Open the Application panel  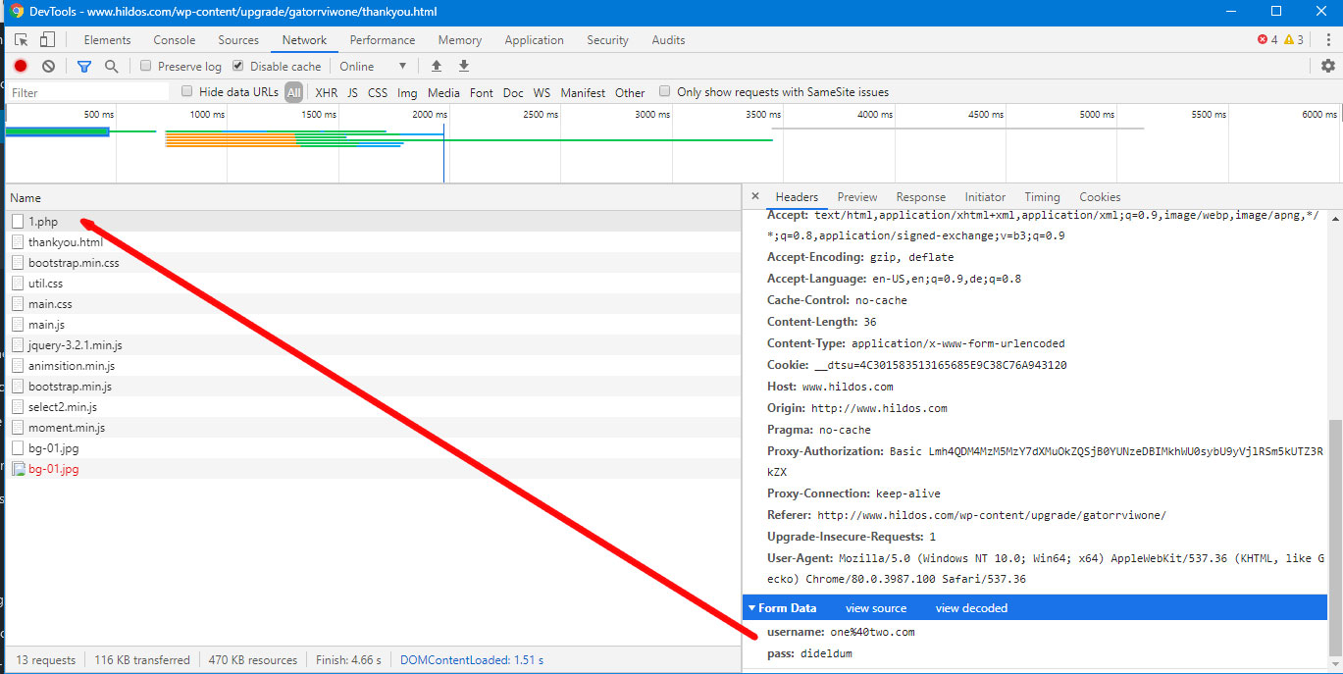pyautogui.click(x=535, y=40)
